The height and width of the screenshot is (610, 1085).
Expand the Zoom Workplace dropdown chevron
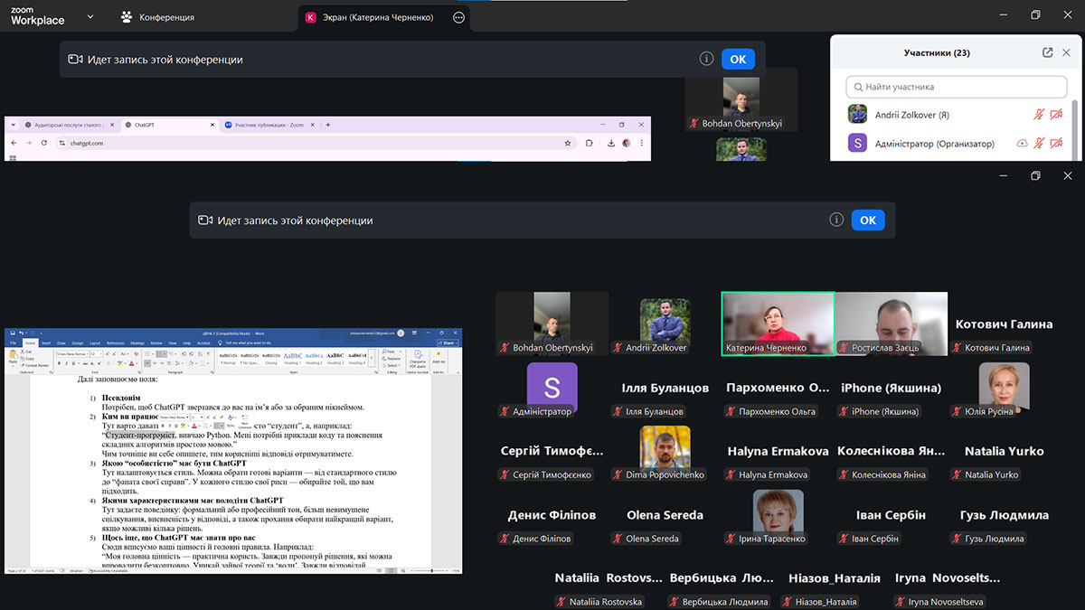[x=90, y=17]
